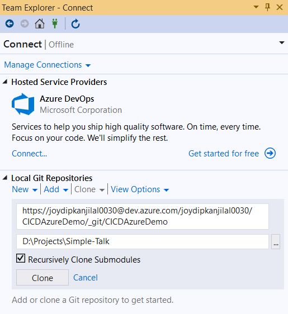
Task: Open the Manage Connections dropdown
Action: 48,65
